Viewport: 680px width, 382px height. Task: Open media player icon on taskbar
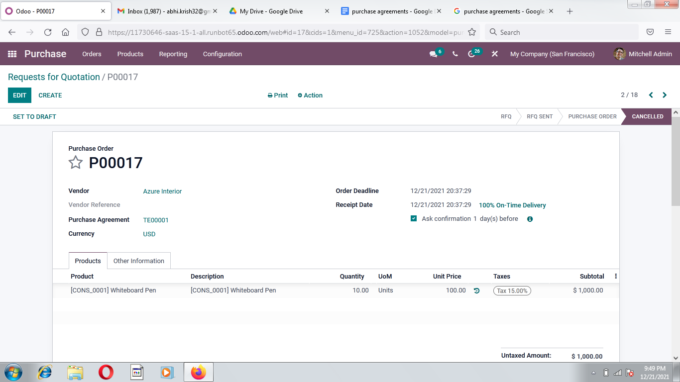167,372
